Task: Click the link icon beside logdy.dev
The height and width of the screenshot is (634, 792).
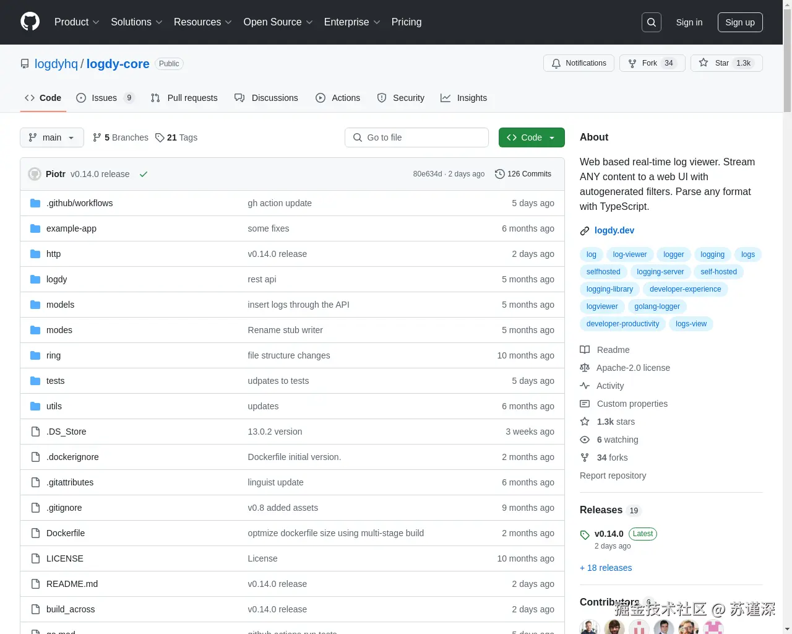Action: click(x=585, y=231)
